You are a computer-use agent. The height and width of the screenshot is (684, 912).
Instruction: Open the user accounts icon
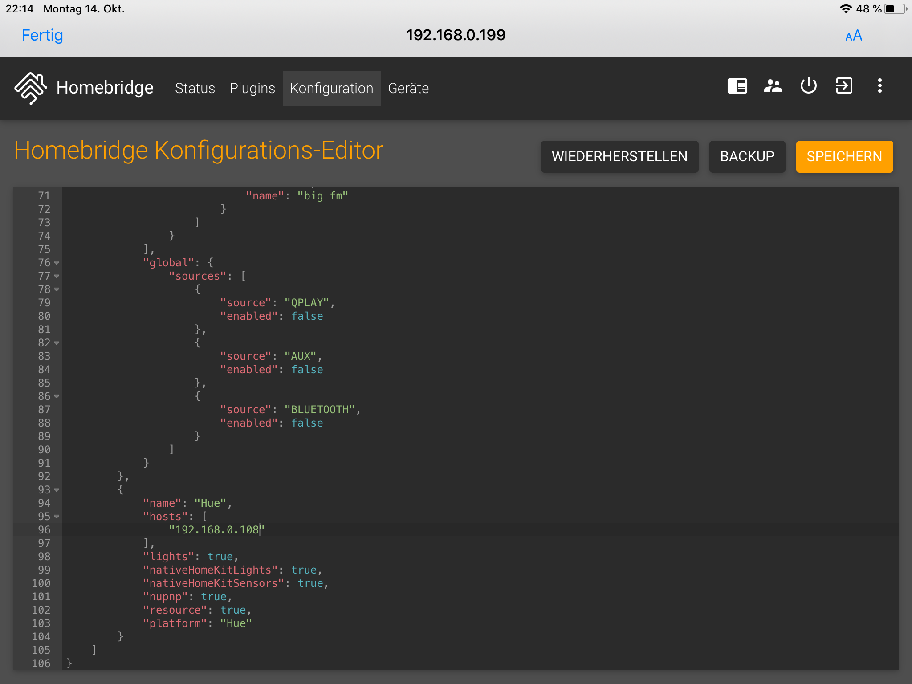pyautogui.click(x=773, y=86)
